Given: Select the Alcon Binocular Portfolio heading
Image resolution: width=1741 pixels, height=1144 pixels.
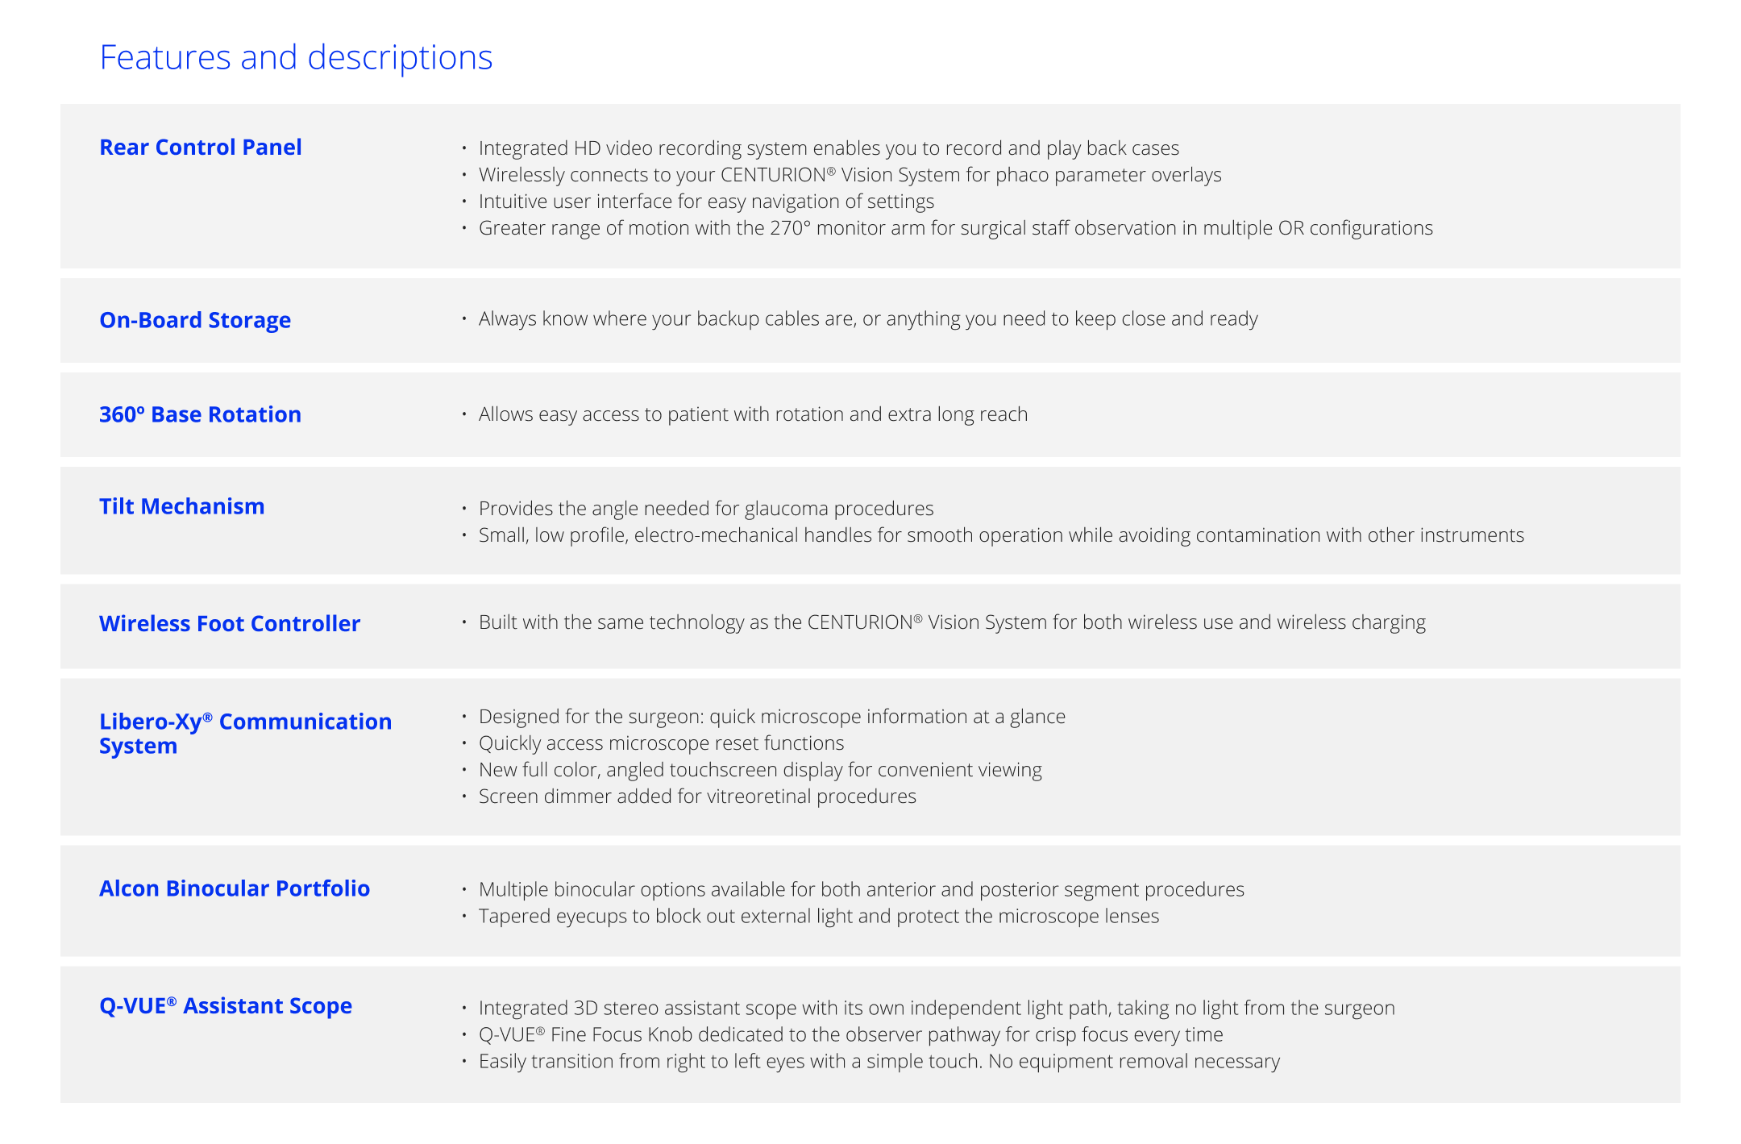Looking at the screenshot, I should pos(234,888).
